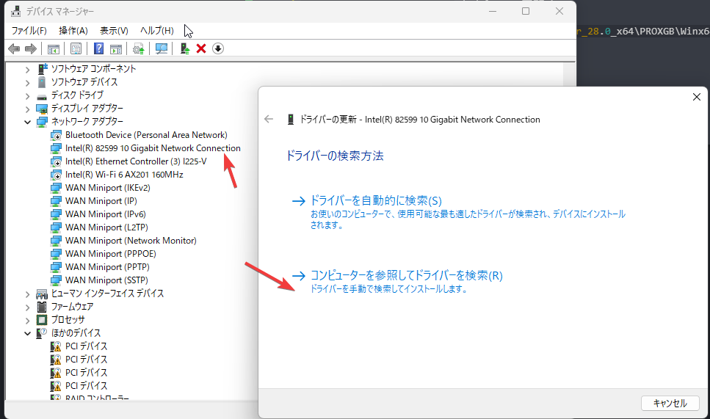Select WAN Miniport (SSTP)
710x419 pixels.
(x=106, y=280)
